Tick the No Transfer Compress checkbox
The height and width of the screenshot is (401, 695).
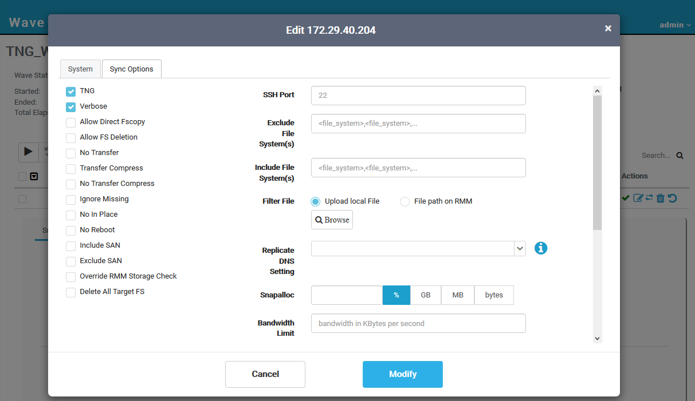[70, 184]
